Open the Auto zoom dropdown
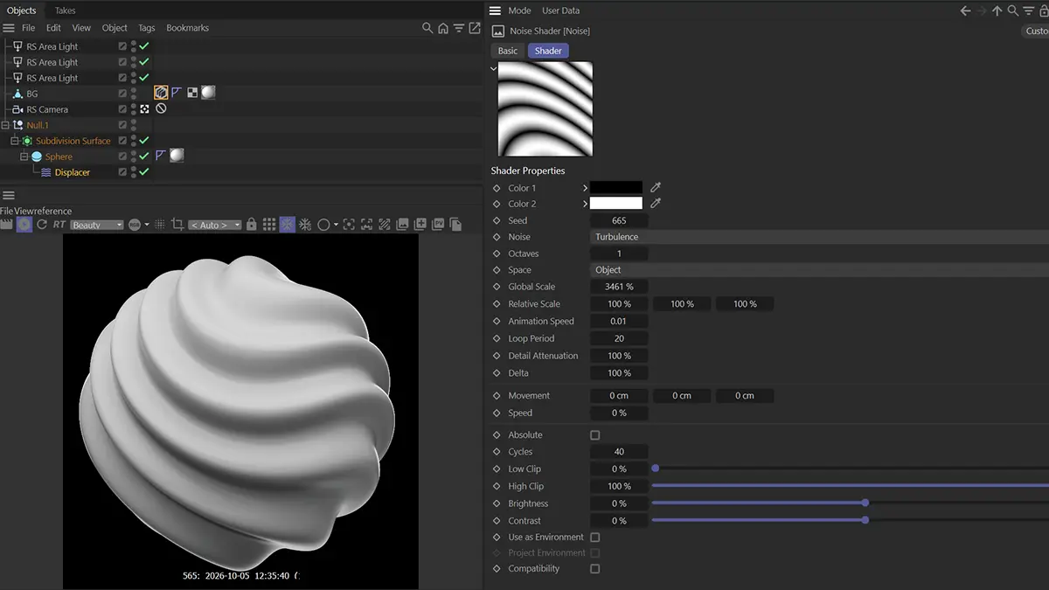Image resolution: width=1049 pixels, height=590 pixels. tap(214, 225)
